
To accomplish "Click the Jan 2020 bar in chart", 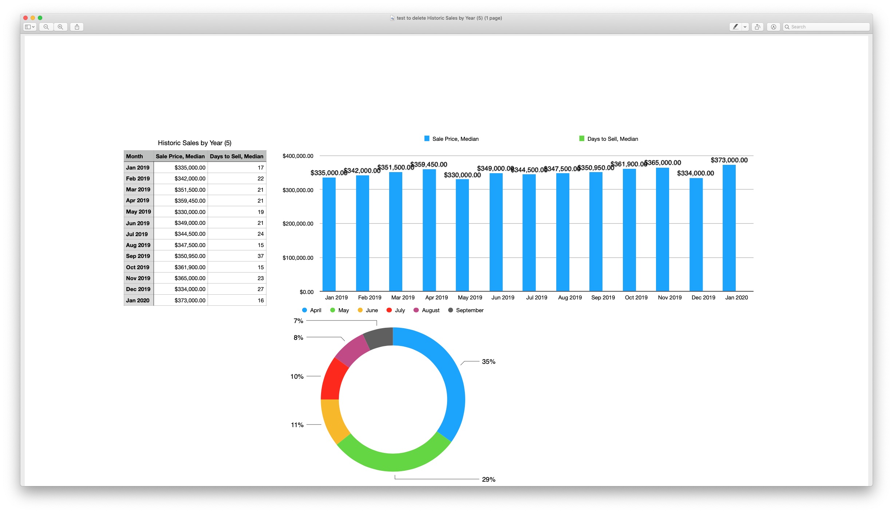I will tap(729, 228).
